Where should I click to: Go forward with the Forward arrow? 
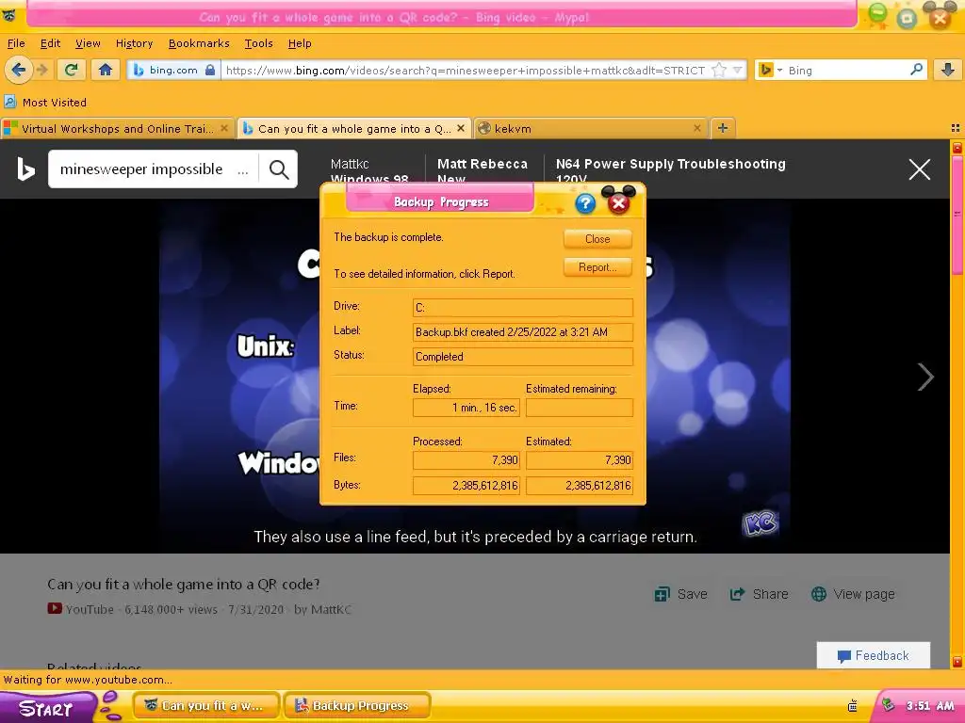click(41, 70)
